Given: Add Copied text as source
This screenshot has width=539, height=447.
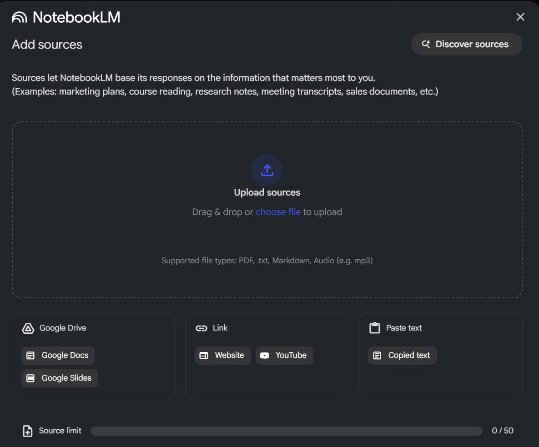Looking at the screenshot, I should pyautogui.click(x=402, y=355).
